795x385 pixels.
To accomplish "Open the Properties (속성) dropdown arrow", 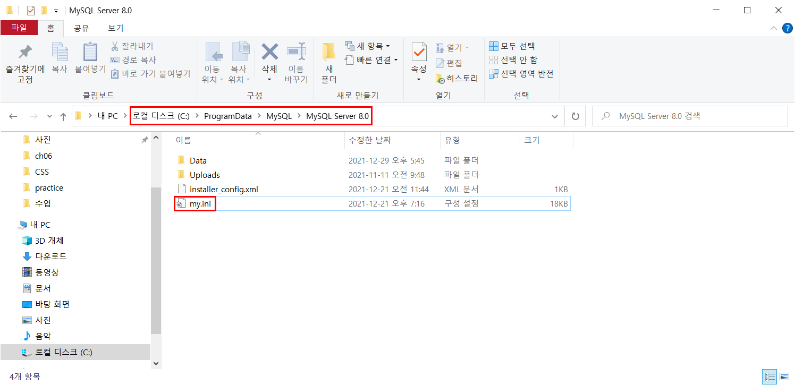I will coord(419,80).
